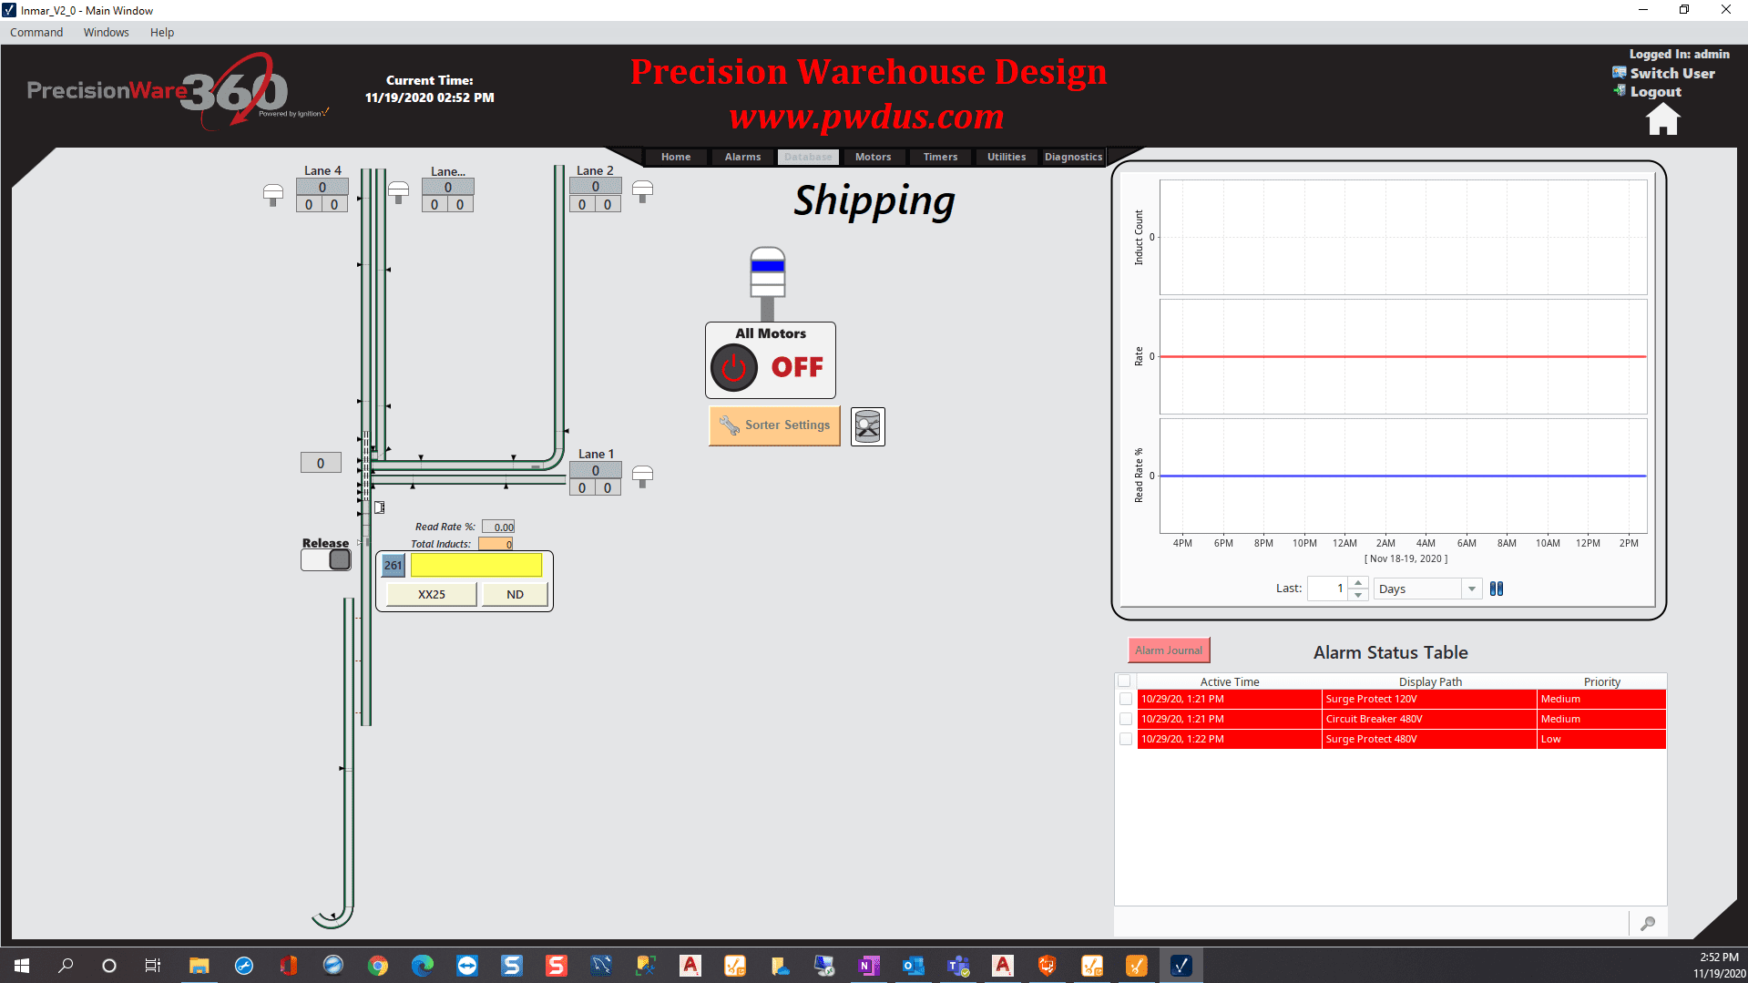Click the magnifier icon below alarm table
The width and height of the screenshot is (1748, 983).
coord(1648,924)
